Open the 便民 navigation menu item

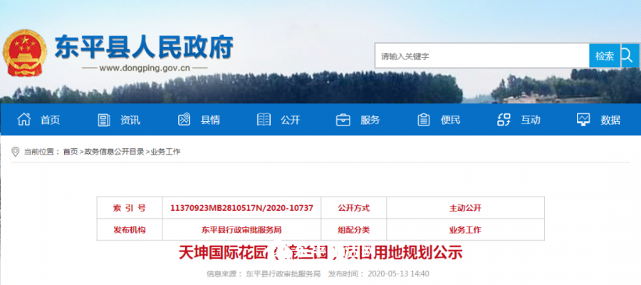450,120
